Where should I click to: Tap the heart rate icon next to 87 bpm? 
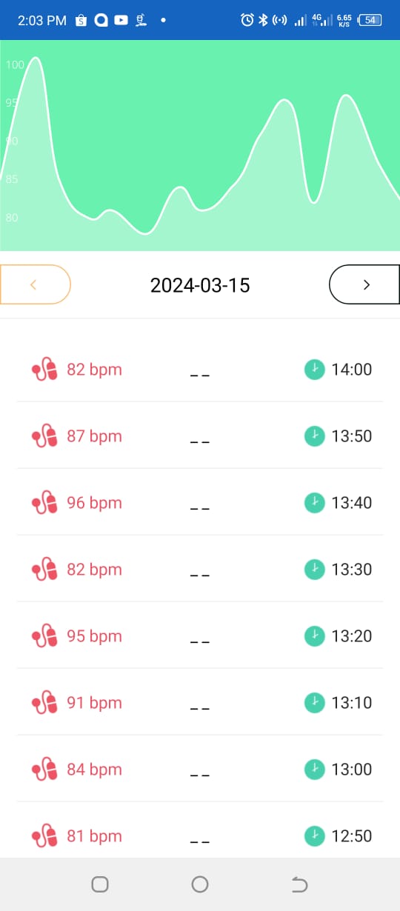pyautogui.click(x=44, y=436)
